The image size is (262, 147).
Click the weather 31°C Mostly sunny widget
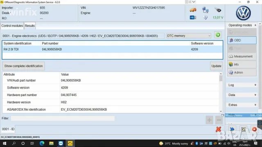click(x=174, y=143)
